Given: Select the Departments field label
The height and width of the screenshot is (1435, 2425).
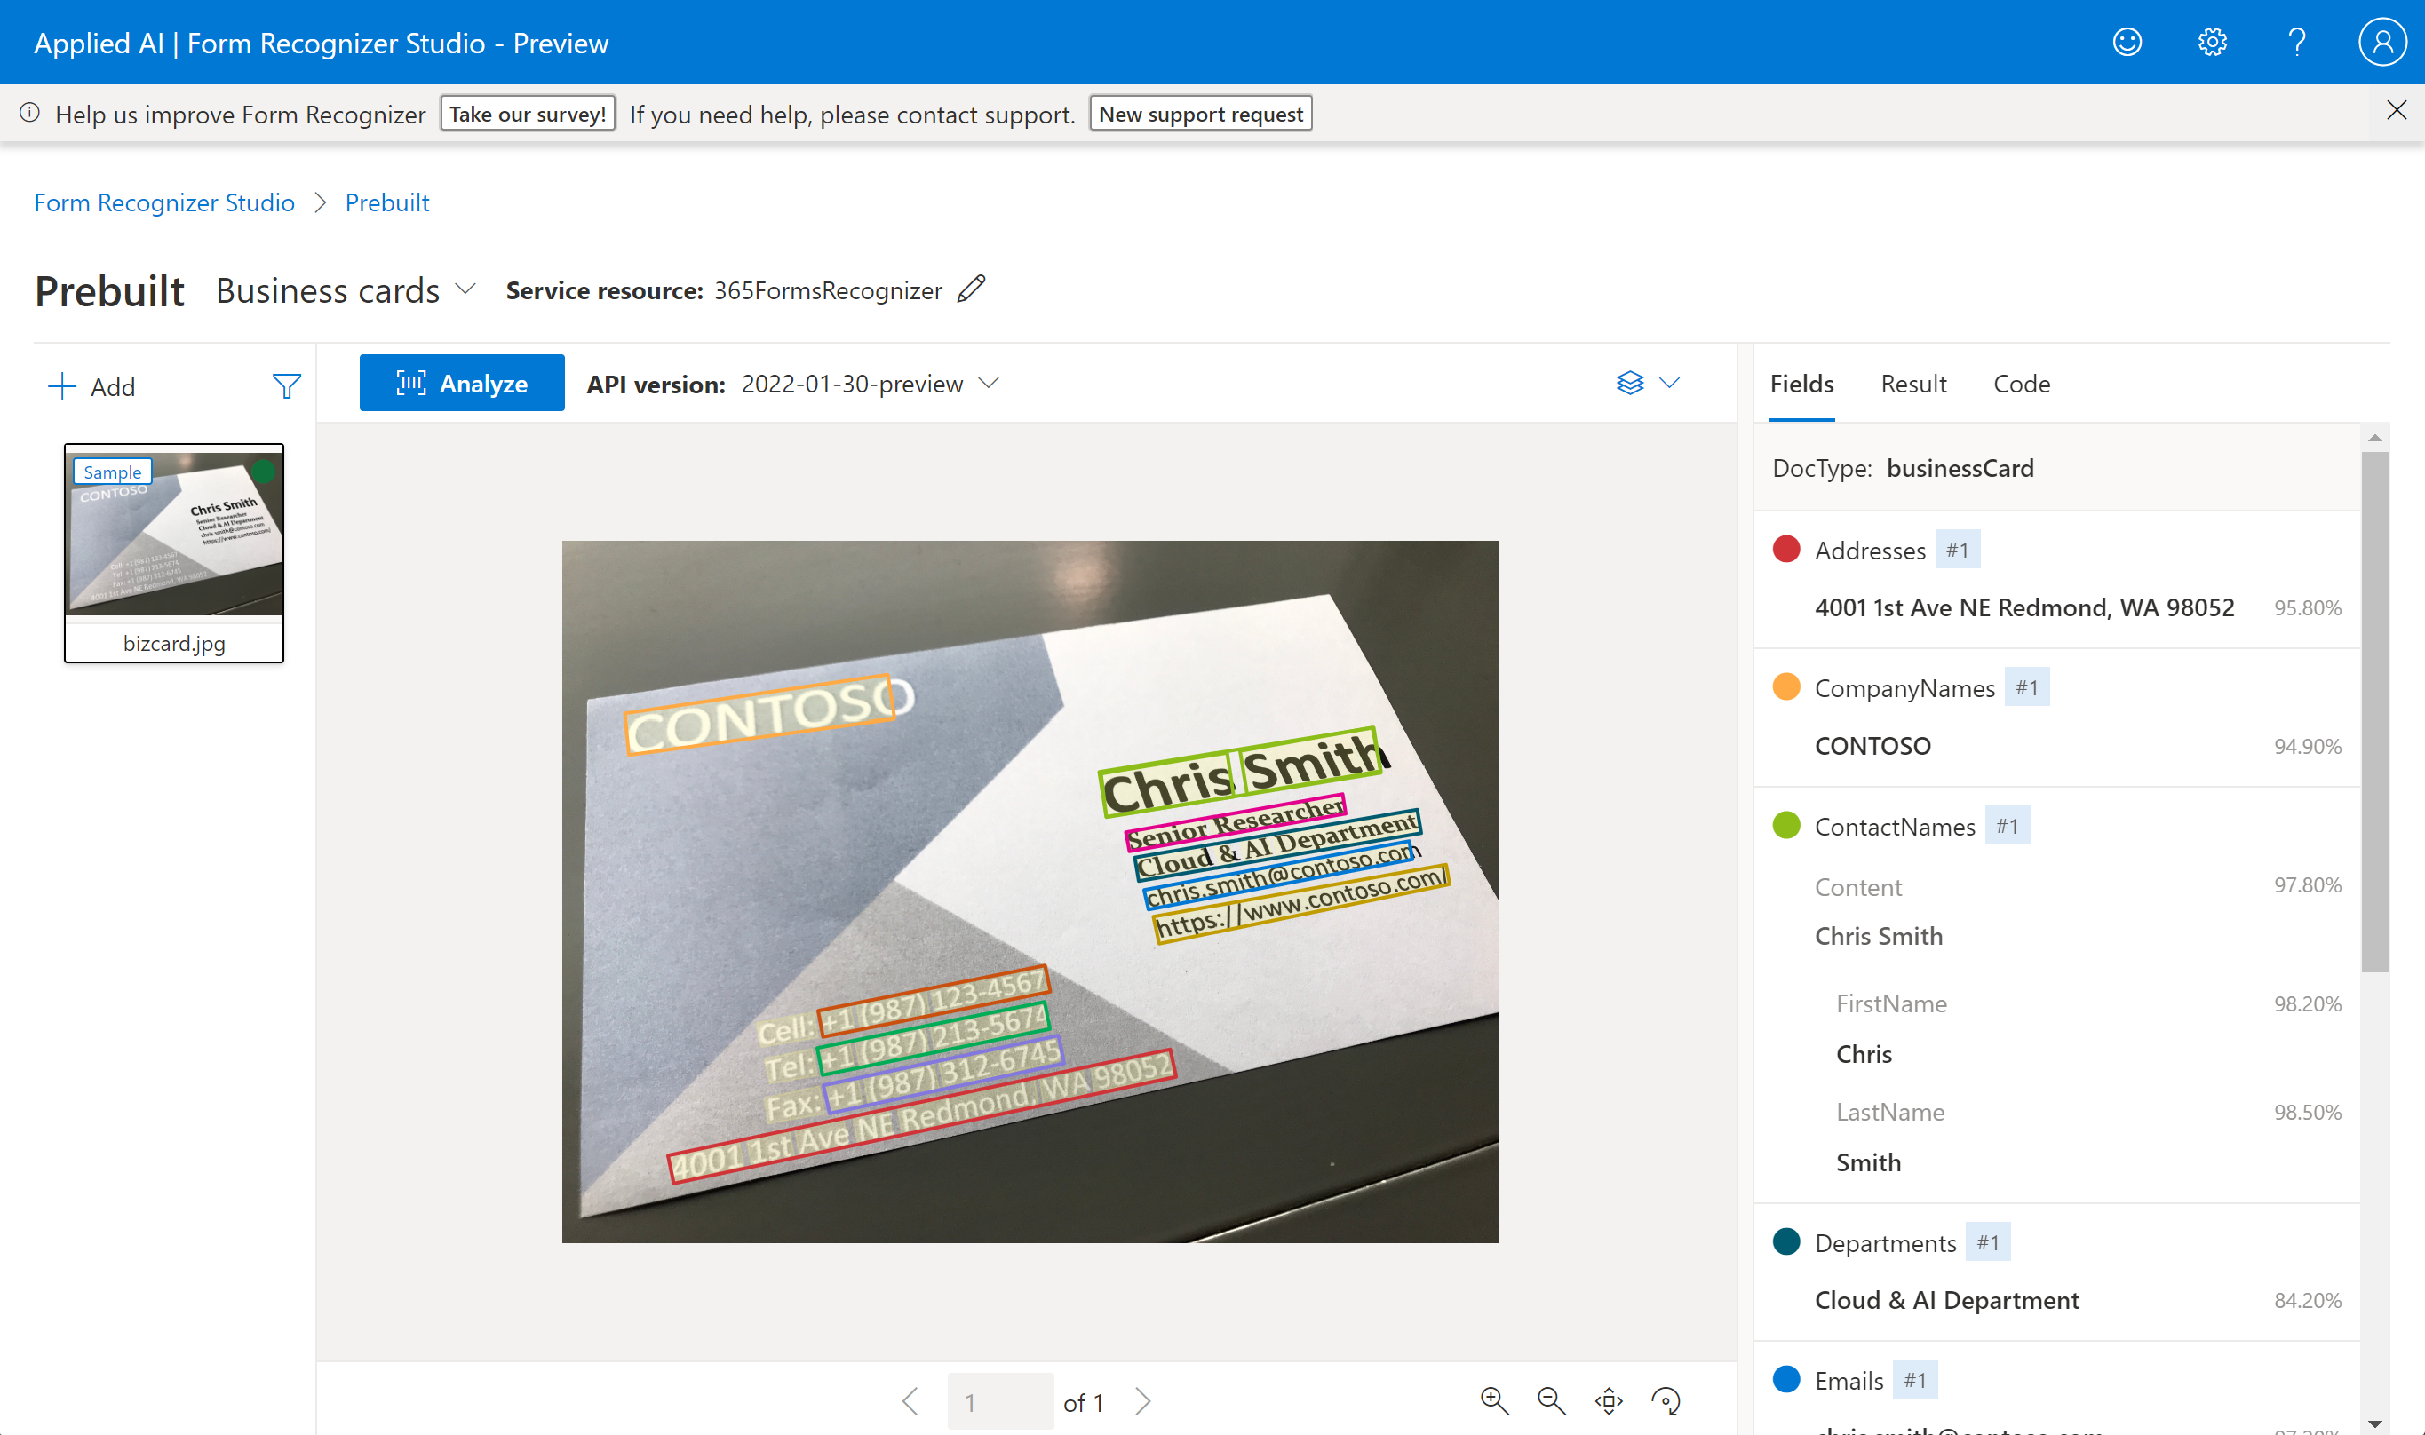Looking at the screenshot, I should pyautogui.click(x=1885, y=1243).
